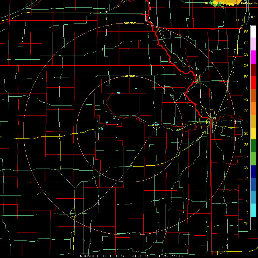Click the '15 JUN 25' date text
258x258 pixels.
point(157,256)
